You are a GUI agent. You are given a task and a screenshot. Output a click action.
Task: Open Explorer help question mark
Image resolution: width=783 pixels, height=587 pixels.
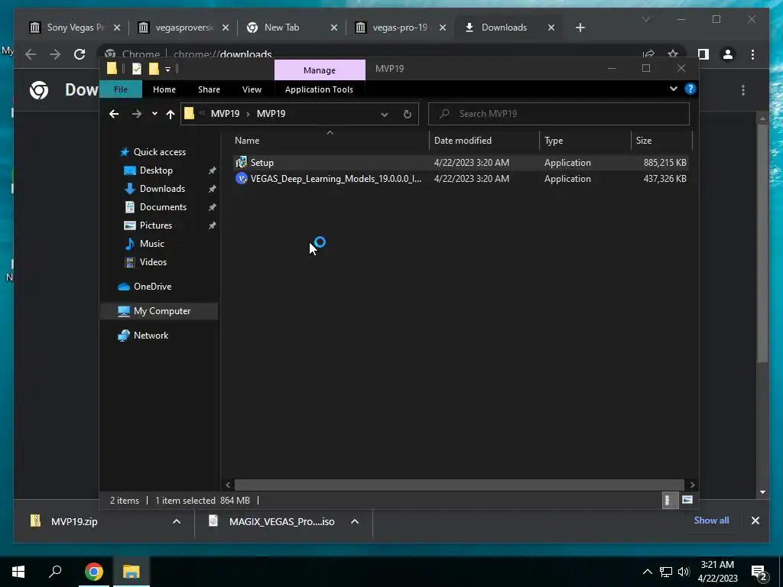tap(690, 89)
